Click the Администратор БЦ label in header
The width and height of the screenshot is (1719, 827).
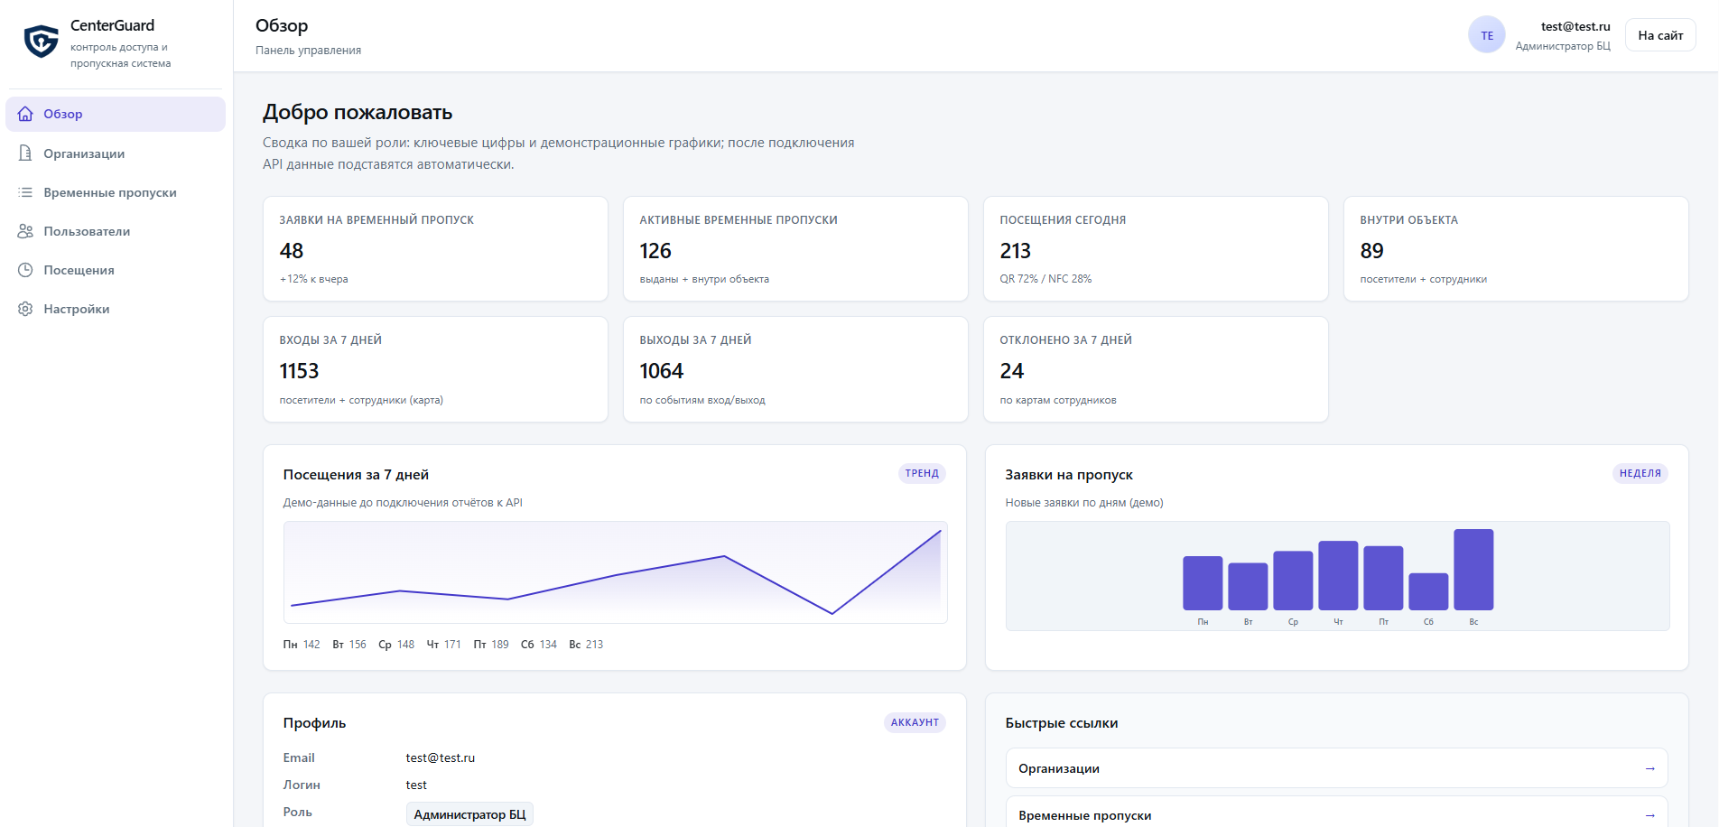point(1563,46)
